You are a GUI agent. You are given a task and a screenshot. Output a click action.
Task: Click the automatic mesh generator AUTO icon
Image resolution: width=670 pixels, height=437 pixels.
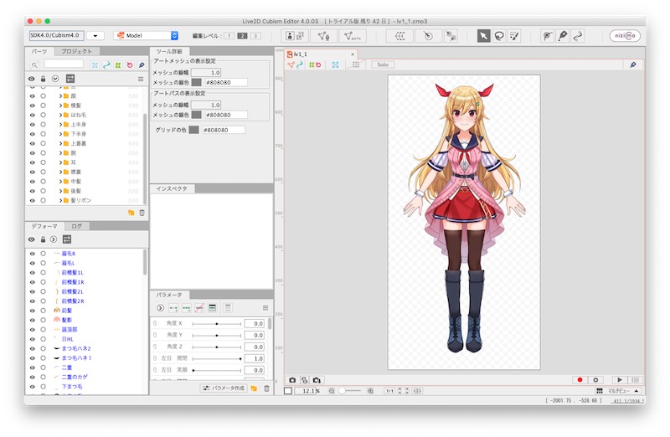(353, 36)
